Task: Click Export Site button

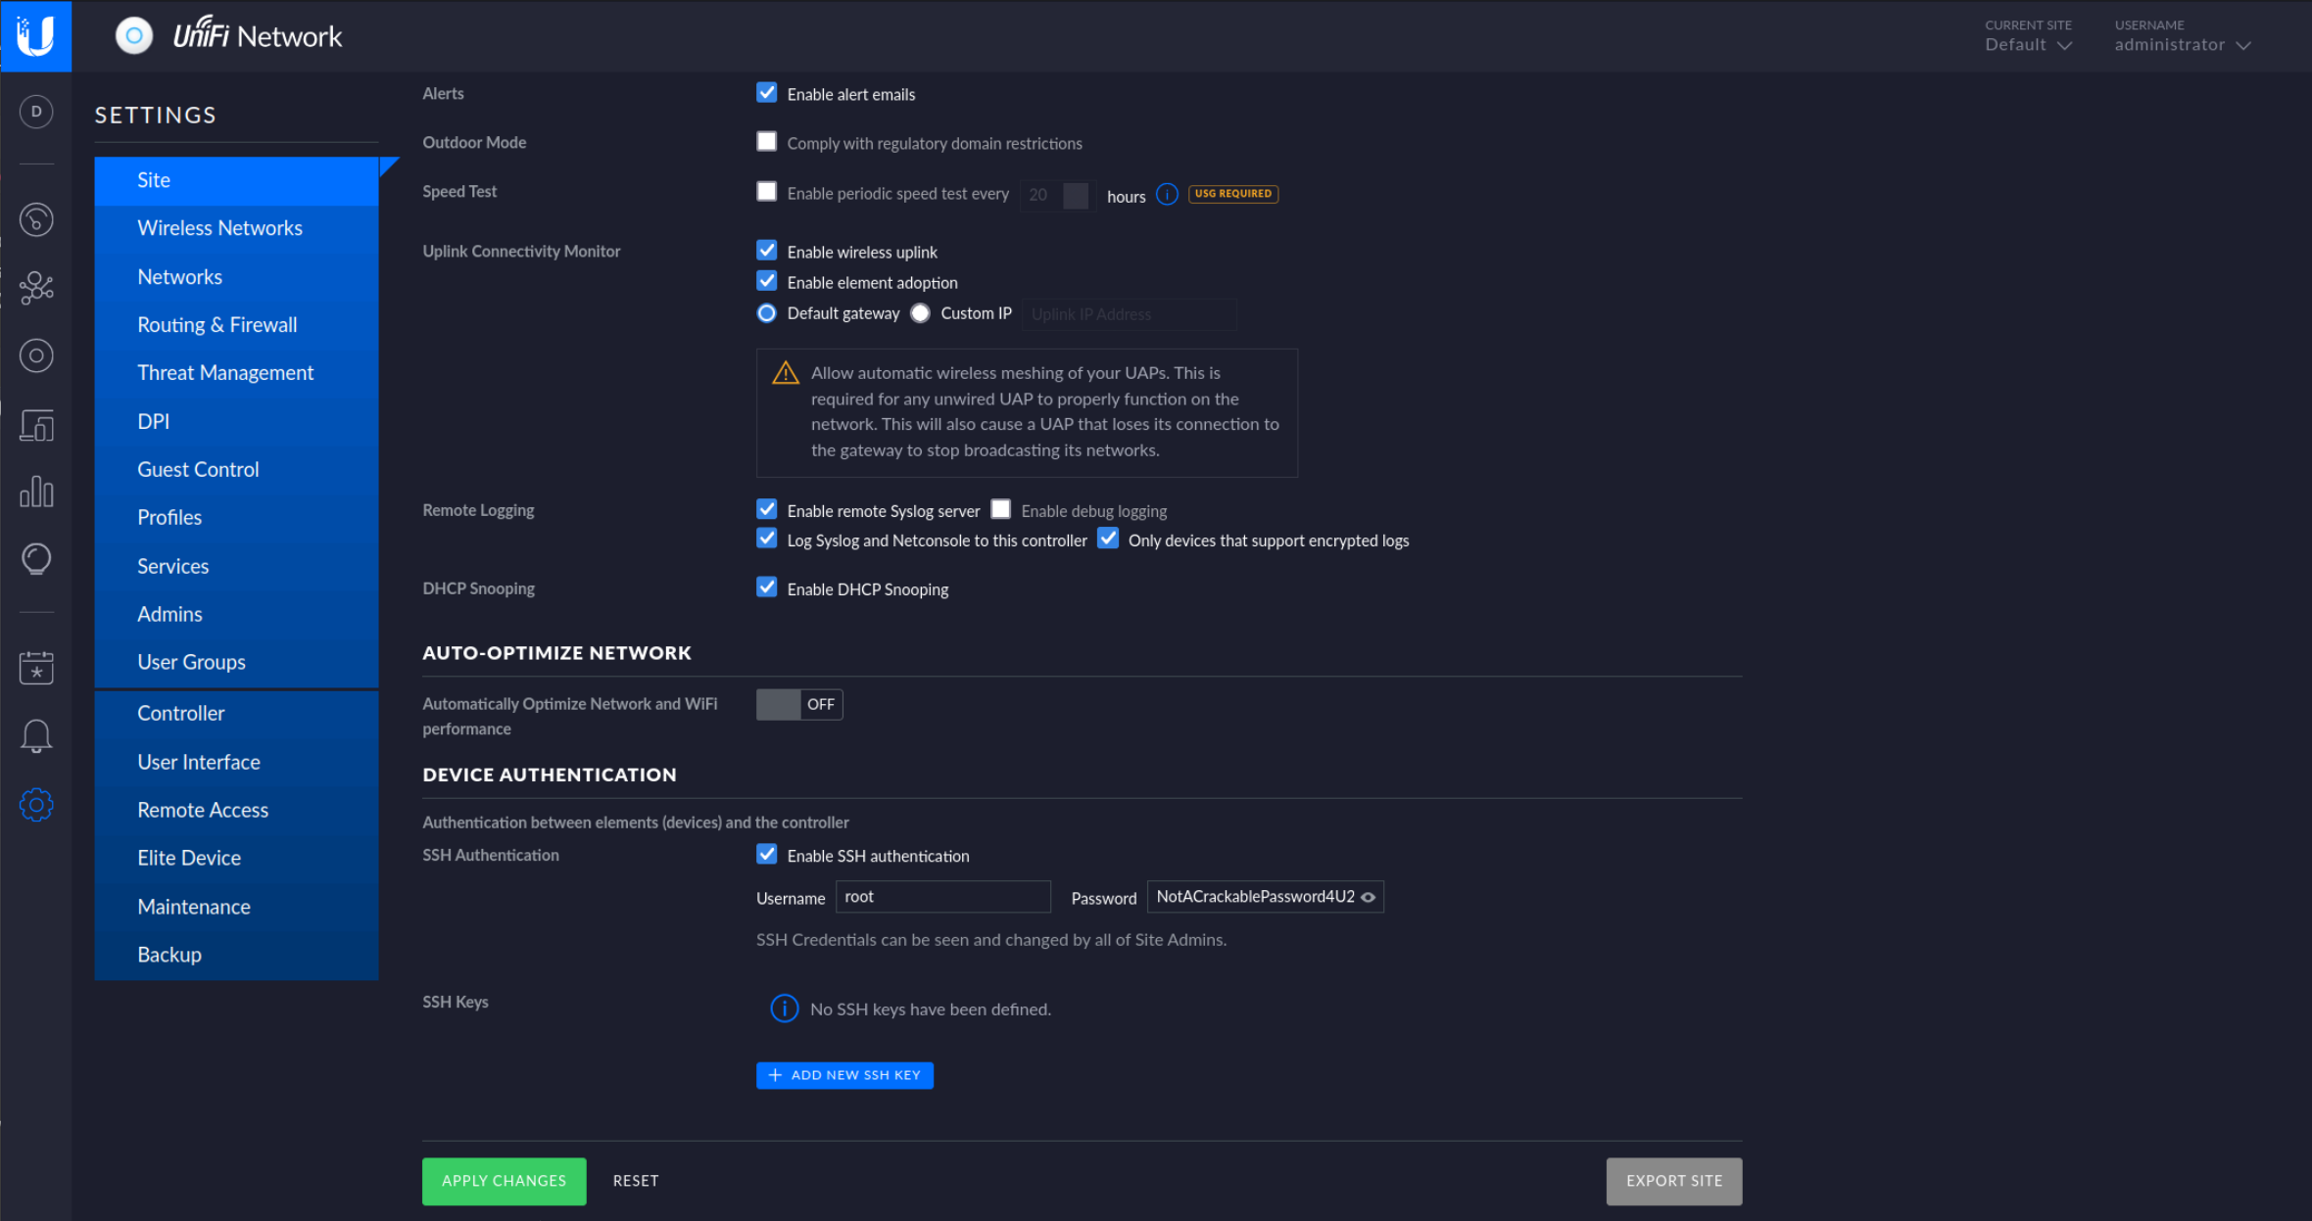Action: (1674, 1181)
